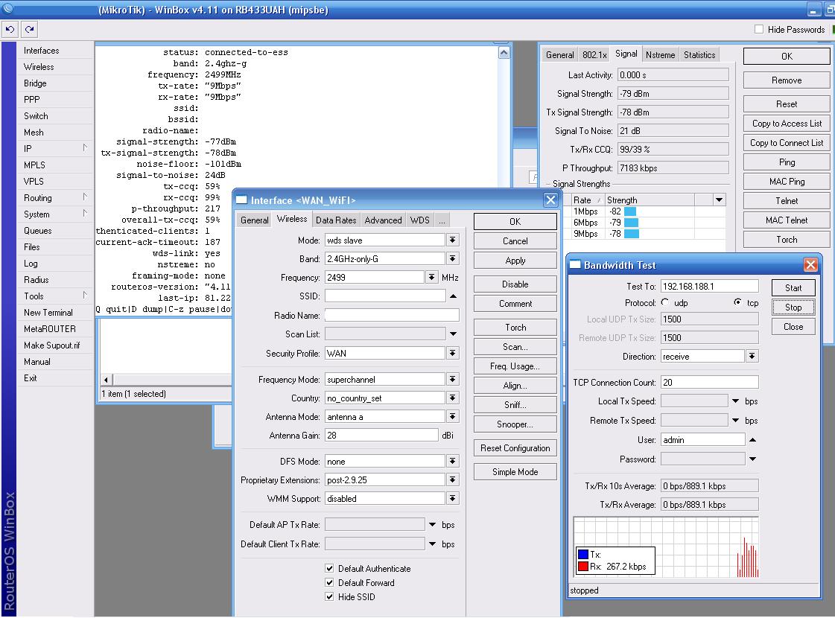Viewport: 835px width, 618px height.
Task: Uncheck the Default Forward checkbox
Action: coord(329,583)
